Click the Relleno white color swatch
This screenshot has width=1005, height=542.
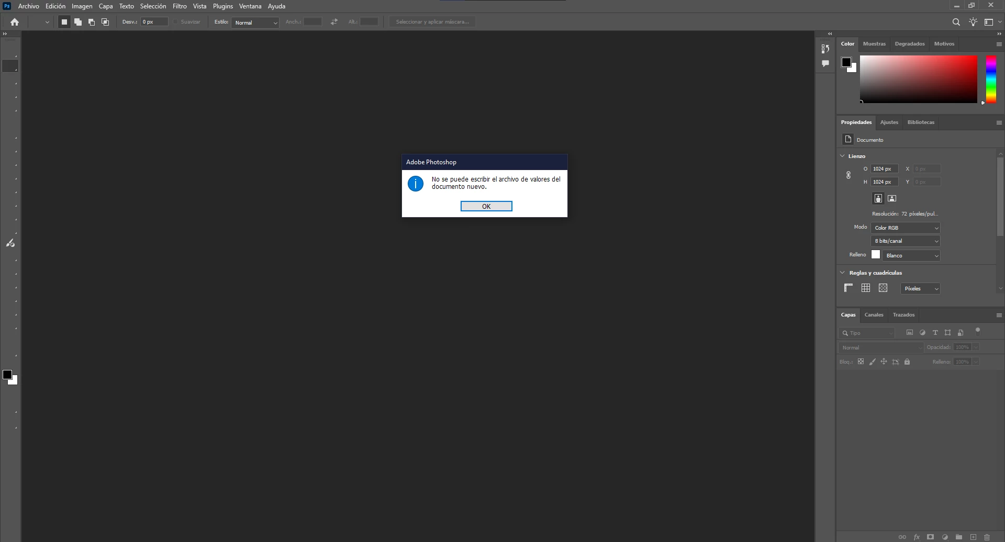[x=876, y=255]
